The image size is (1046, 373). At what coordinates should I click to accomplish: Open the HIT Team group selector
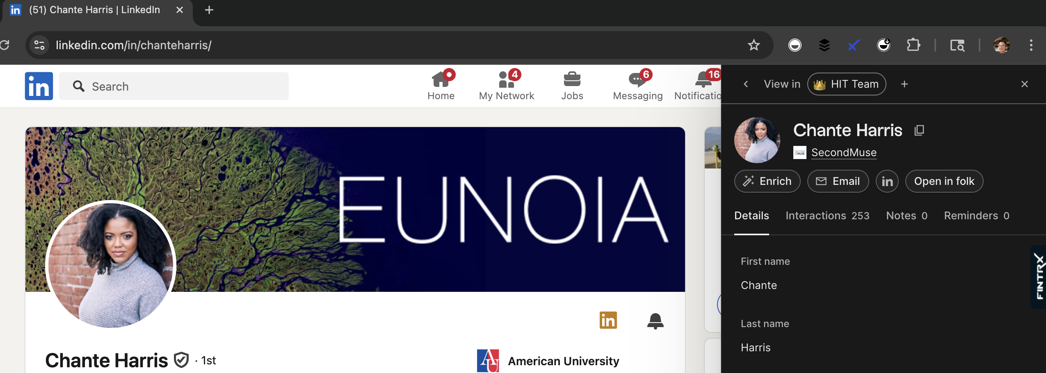[847, 84]
